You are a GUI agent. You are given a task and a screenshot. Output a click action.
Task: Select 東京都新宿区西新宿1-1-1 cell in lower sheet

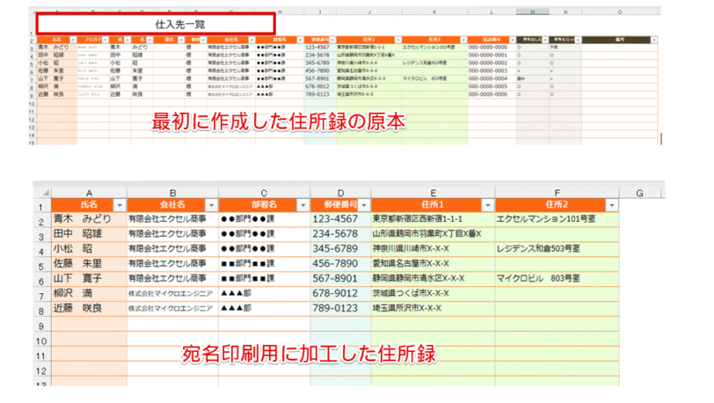coord(433,219)
